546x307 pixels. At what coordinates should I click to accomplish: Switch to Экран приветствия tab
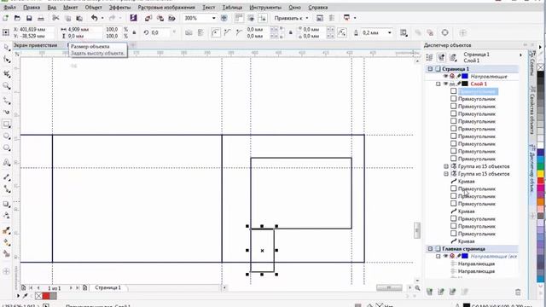35,45
